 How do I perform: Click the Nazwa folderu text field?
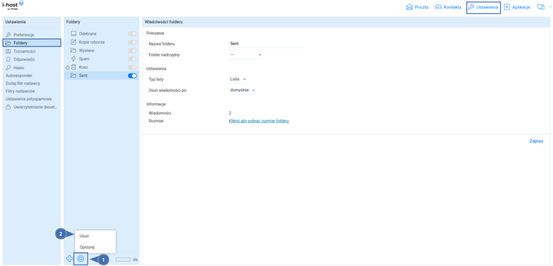pos(267,43)
